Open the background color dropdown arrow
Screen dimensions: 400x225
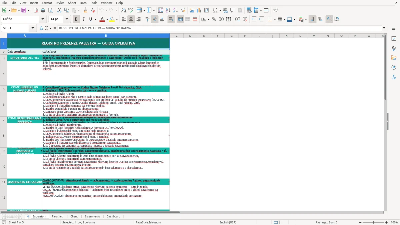click(117, 19)
